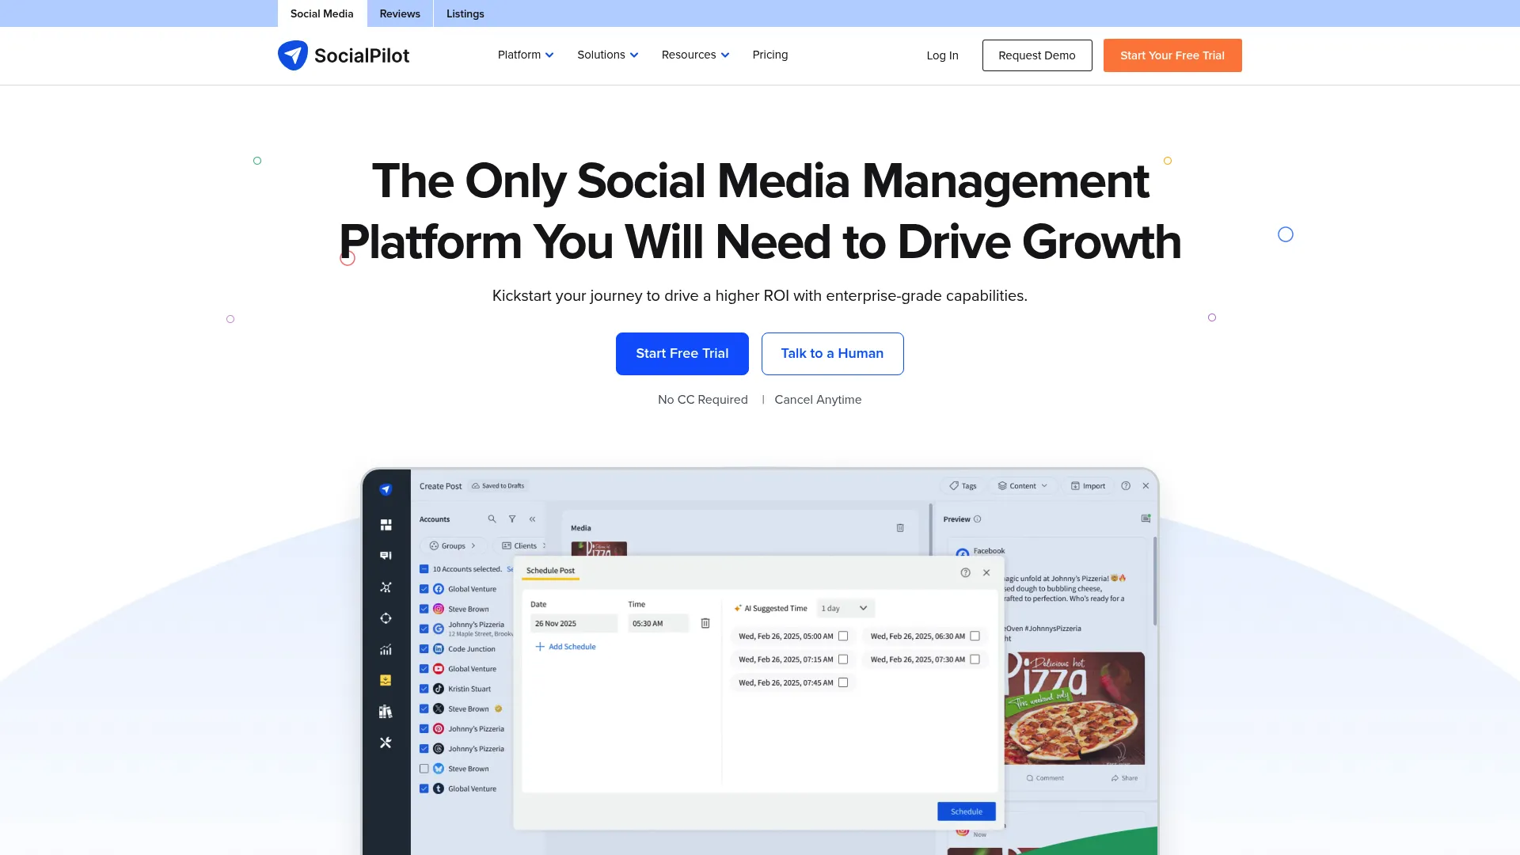The height and width of the screenshot is (855, 1520).
Task: Open the tools wrench icon in dark sidebar
Action: 386,743
